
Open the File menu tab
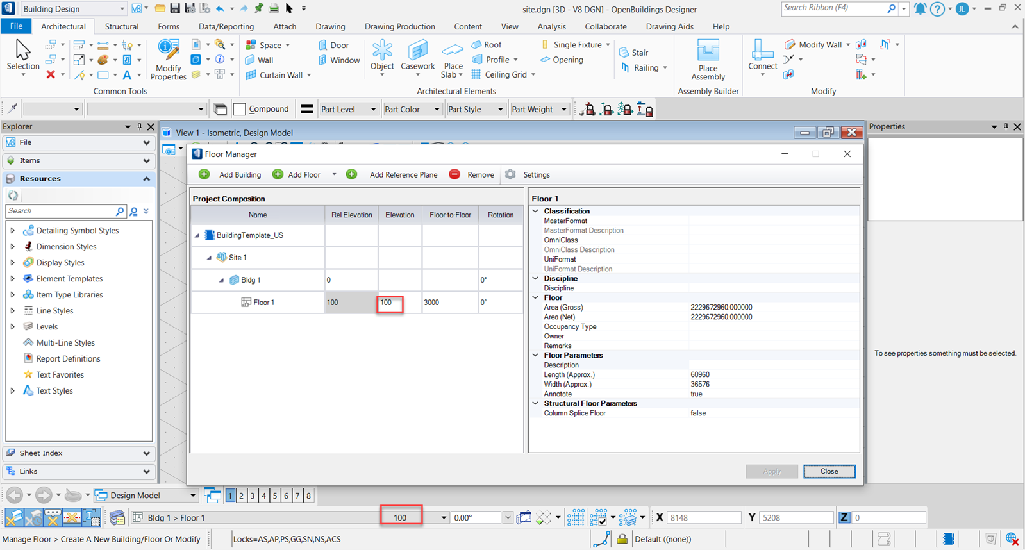point(16,26)
